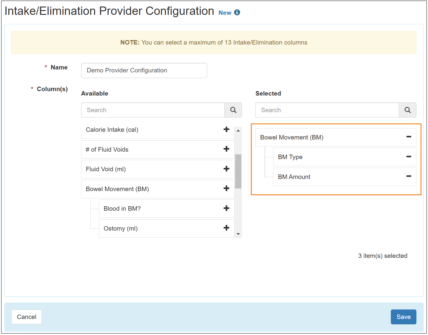The width and height of the screenshot is (428, 335).
Task: Click plus icon for Fluid Void (ml)
Action: click(226, 169)
